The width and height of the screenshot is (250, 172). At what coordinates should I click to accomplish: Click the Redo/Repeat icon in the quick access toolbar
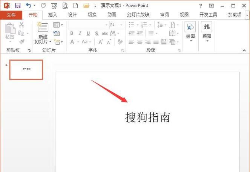point(43,6)
